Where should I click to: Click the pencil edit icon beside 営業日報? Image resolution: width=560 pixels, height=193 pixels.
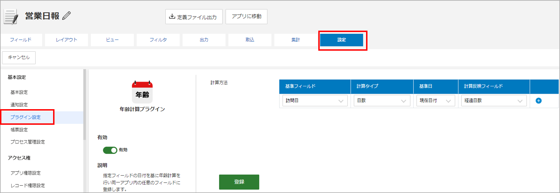[x=67, y=16]
